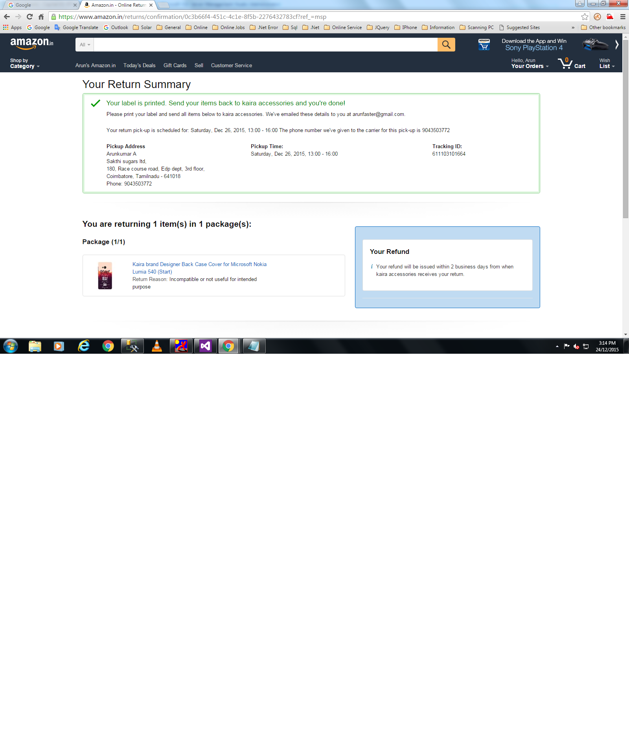Open Gift Cards nav item
Viewport: 629px width, 733px height.
[175, 65]
